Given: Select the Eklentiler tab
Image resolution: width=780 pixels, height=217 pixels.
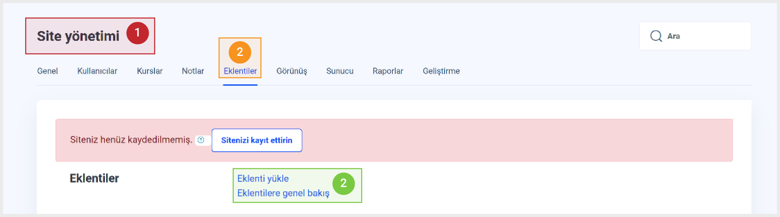Looking at the screenshot, I should tap(240, 71).
